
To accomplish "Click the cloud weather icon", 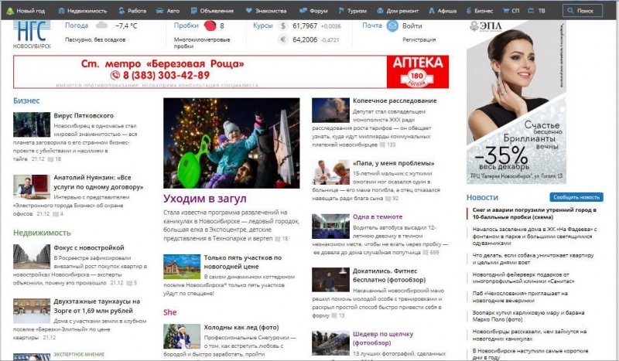I will pos(101,26).
